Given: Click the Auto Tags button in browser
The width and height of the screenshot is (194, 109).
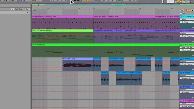Looking at the screenshot, I should click(x=18, y=9).
